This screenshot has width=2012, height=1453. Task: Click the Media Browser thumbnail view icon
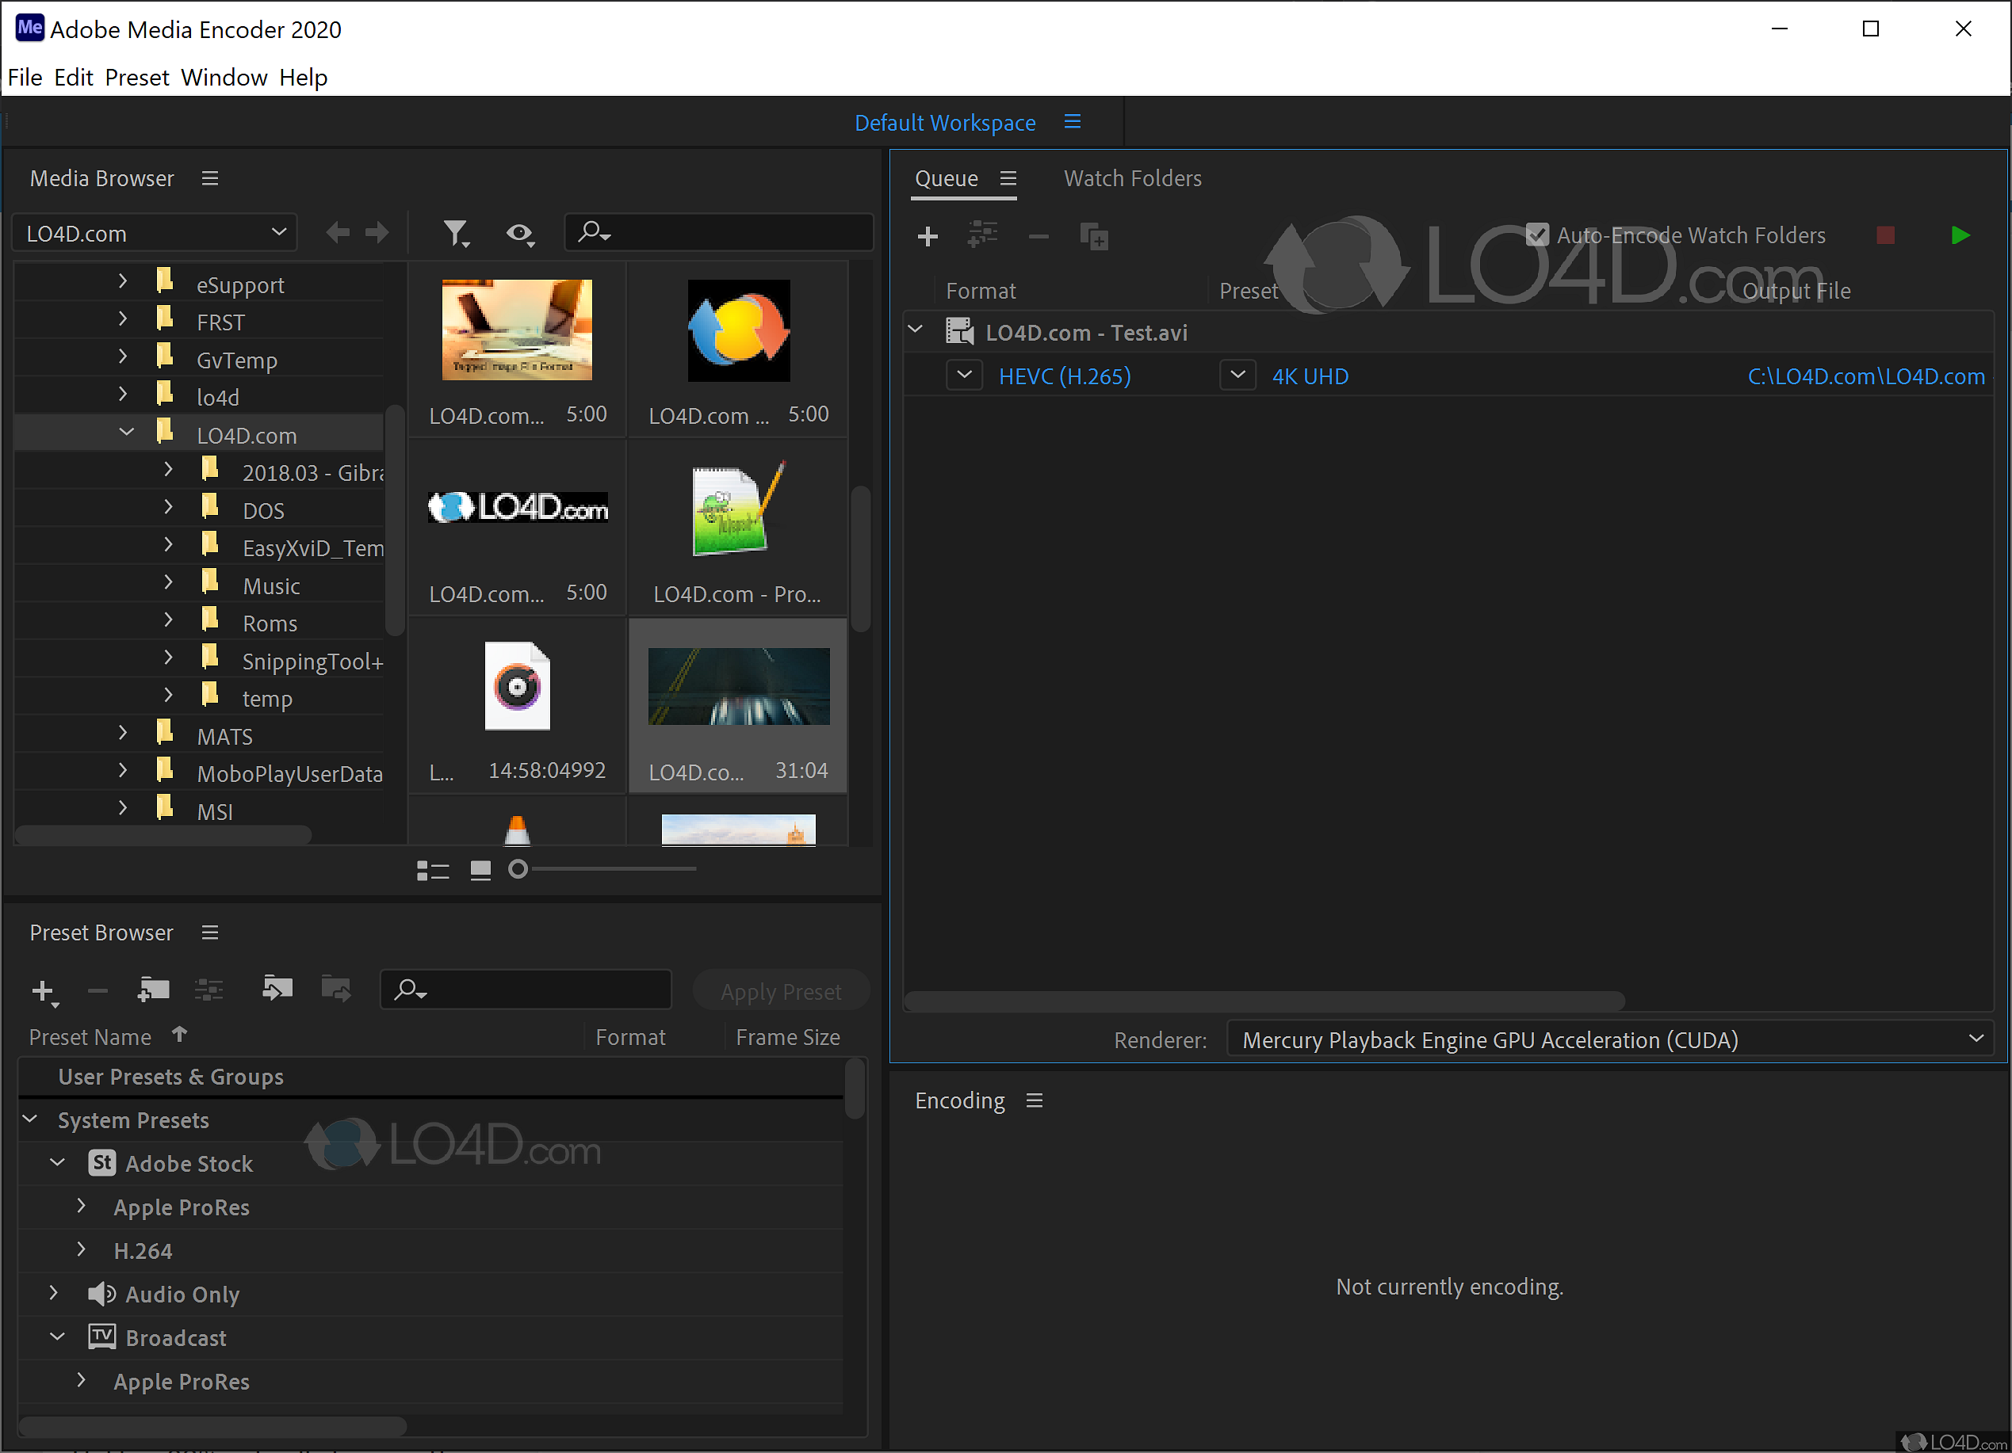(x=480, y=869)
